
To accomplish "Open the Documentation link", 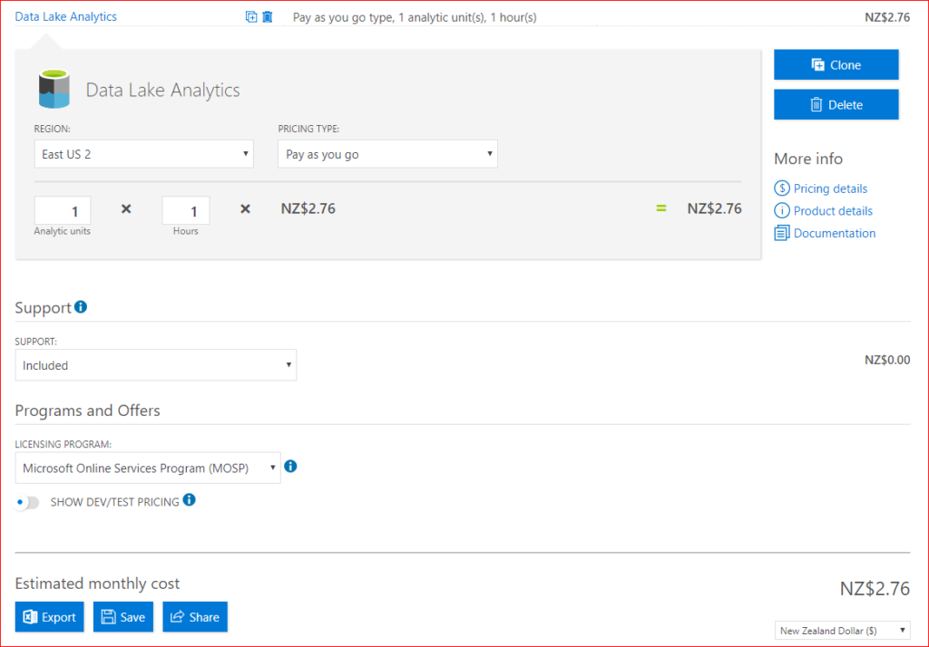I will point(835,233).
